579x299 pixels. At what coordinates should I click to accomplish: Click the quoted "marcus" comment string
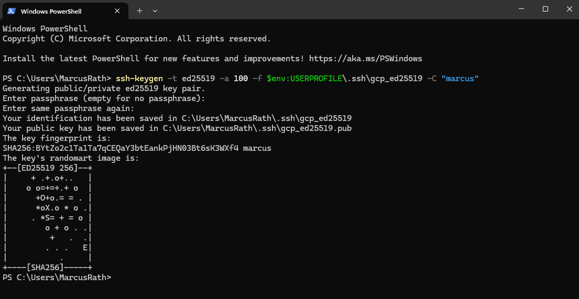tap(460, 78)
